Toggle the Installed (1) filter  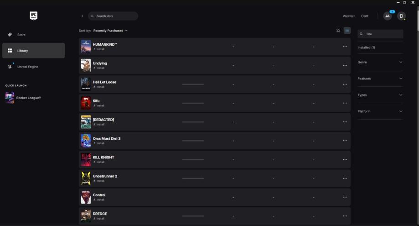[x=366, y=47]
